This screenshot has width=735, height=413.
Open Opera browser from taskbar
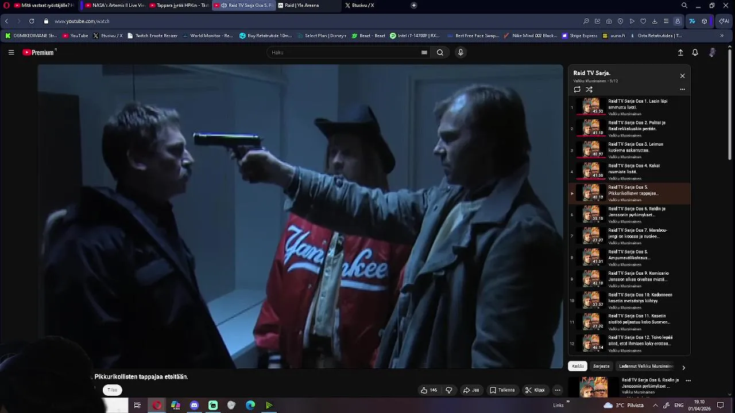click(157, 405)
